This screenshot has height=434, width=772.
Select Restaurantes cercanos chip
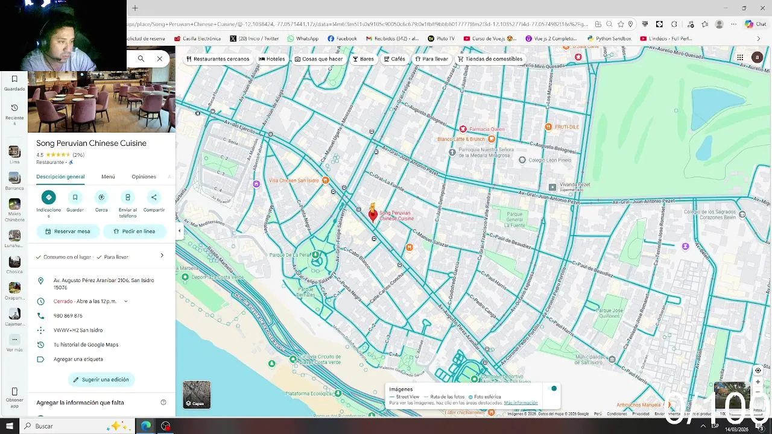[218, 59]
